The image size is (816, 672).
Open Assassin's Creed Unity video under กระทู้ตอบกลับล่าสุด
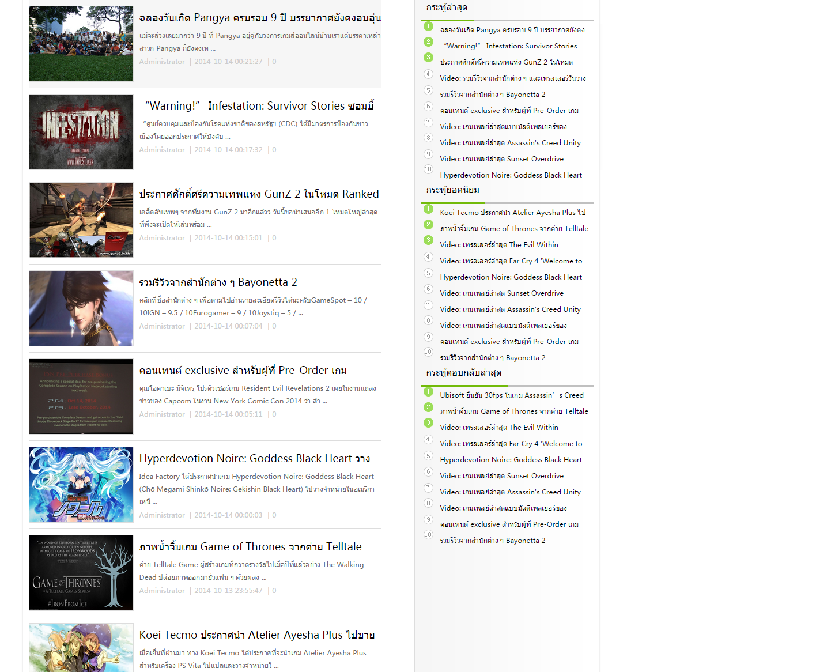click(x=511, y=492)
